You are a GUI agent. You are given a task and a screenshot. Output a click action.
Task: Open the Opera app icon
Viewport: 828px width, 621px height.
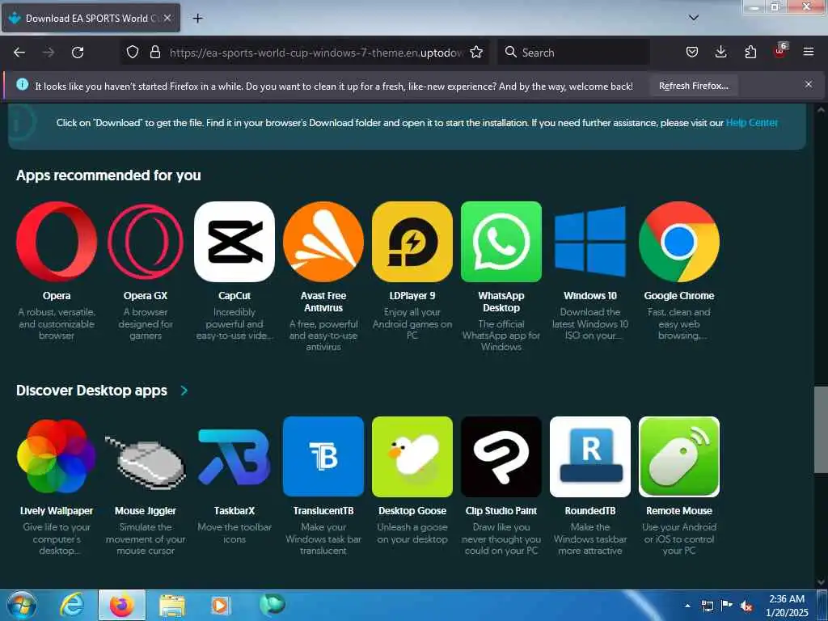click(x=57, y=241)
